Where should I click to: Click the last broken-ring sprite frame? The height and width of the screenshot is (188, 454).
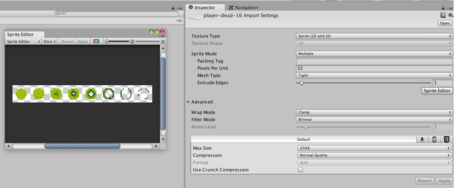(144, 94)
